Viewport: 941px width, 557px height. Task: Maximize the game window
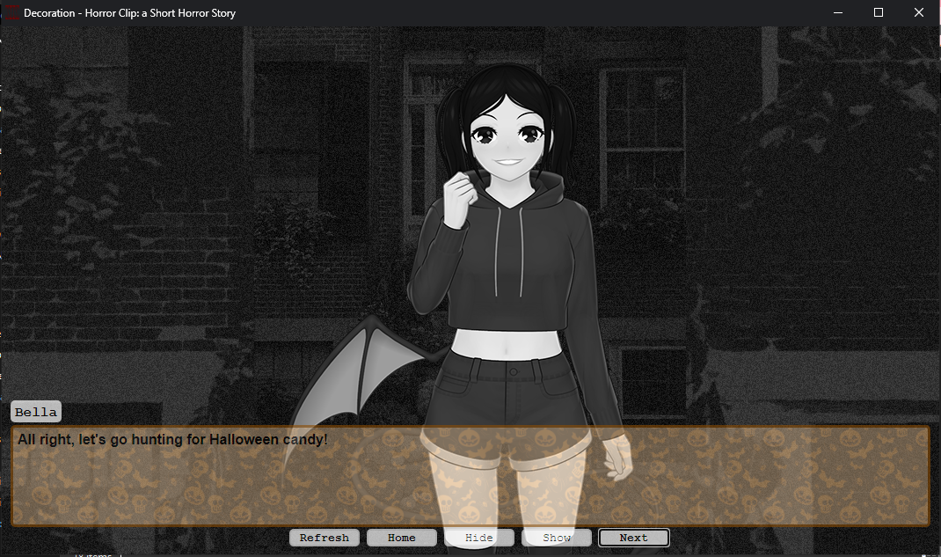pyautogui.click(x=878, y=12)
